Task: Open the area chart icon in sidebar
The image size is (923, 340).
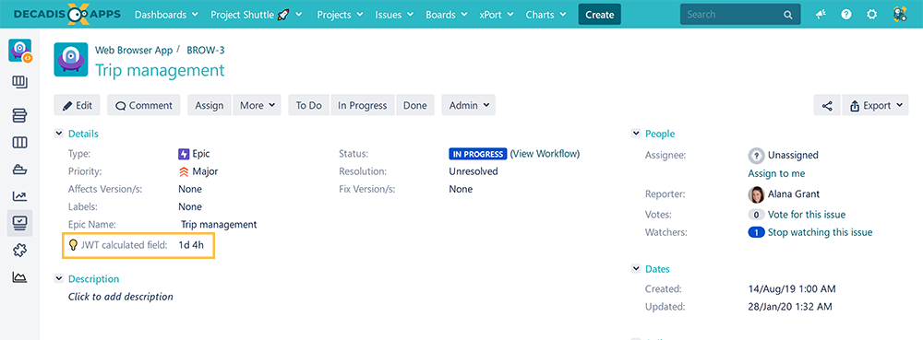Action: click(x=20, y=277)
